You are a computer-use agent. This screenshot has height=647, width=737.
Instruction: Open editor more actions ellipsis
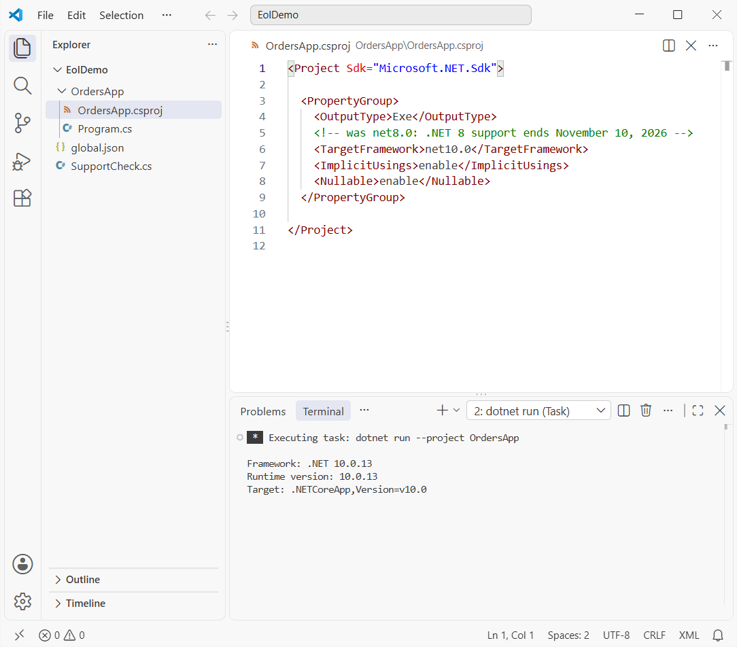coord(713,46)
